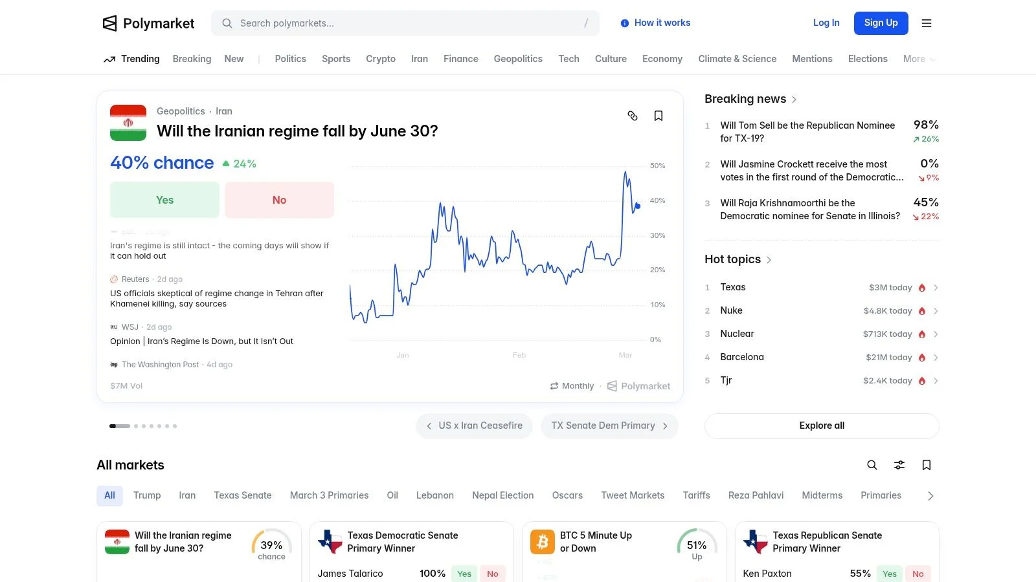Open the All markets filter sliders icon
Image resolution: width=1036 pixels, height=582 pixels.
pyautogui.click(x=899, y=465)
